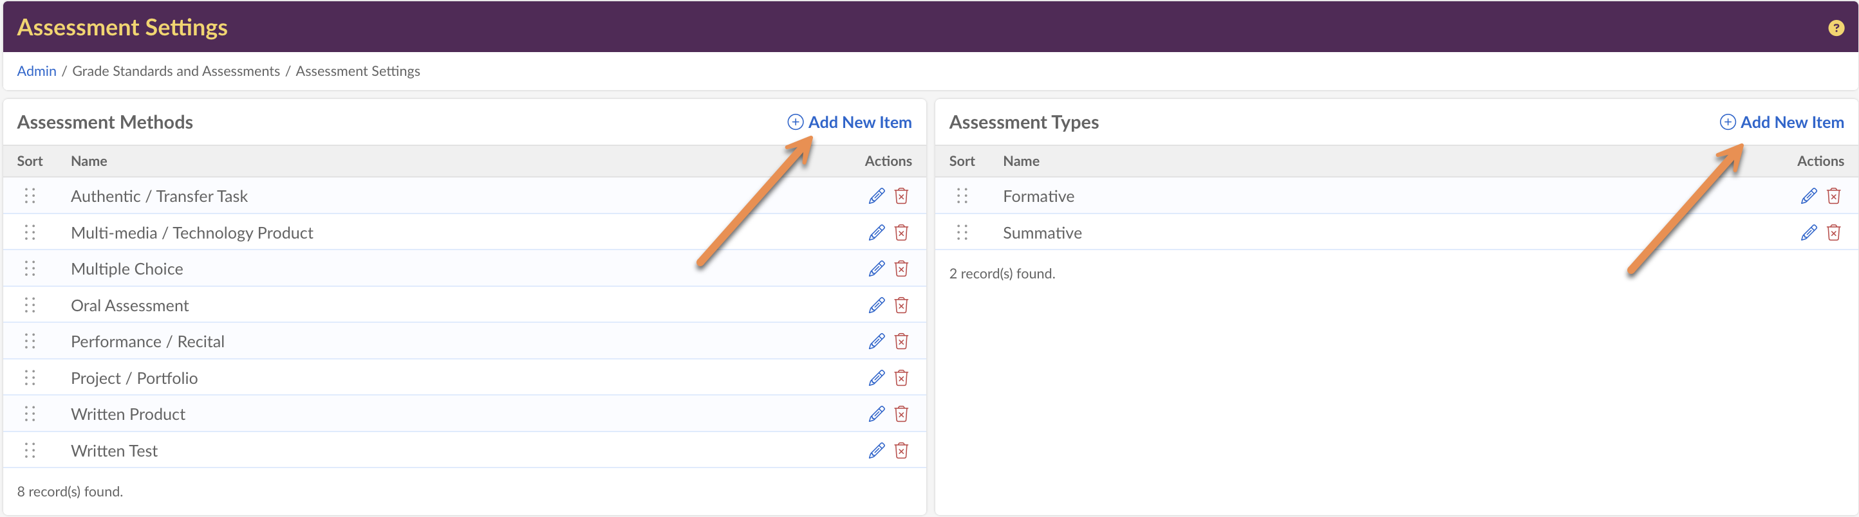The image size is (1859, 517).
Task: Add New Item to Assessment Types
Action: point(1782,123)
